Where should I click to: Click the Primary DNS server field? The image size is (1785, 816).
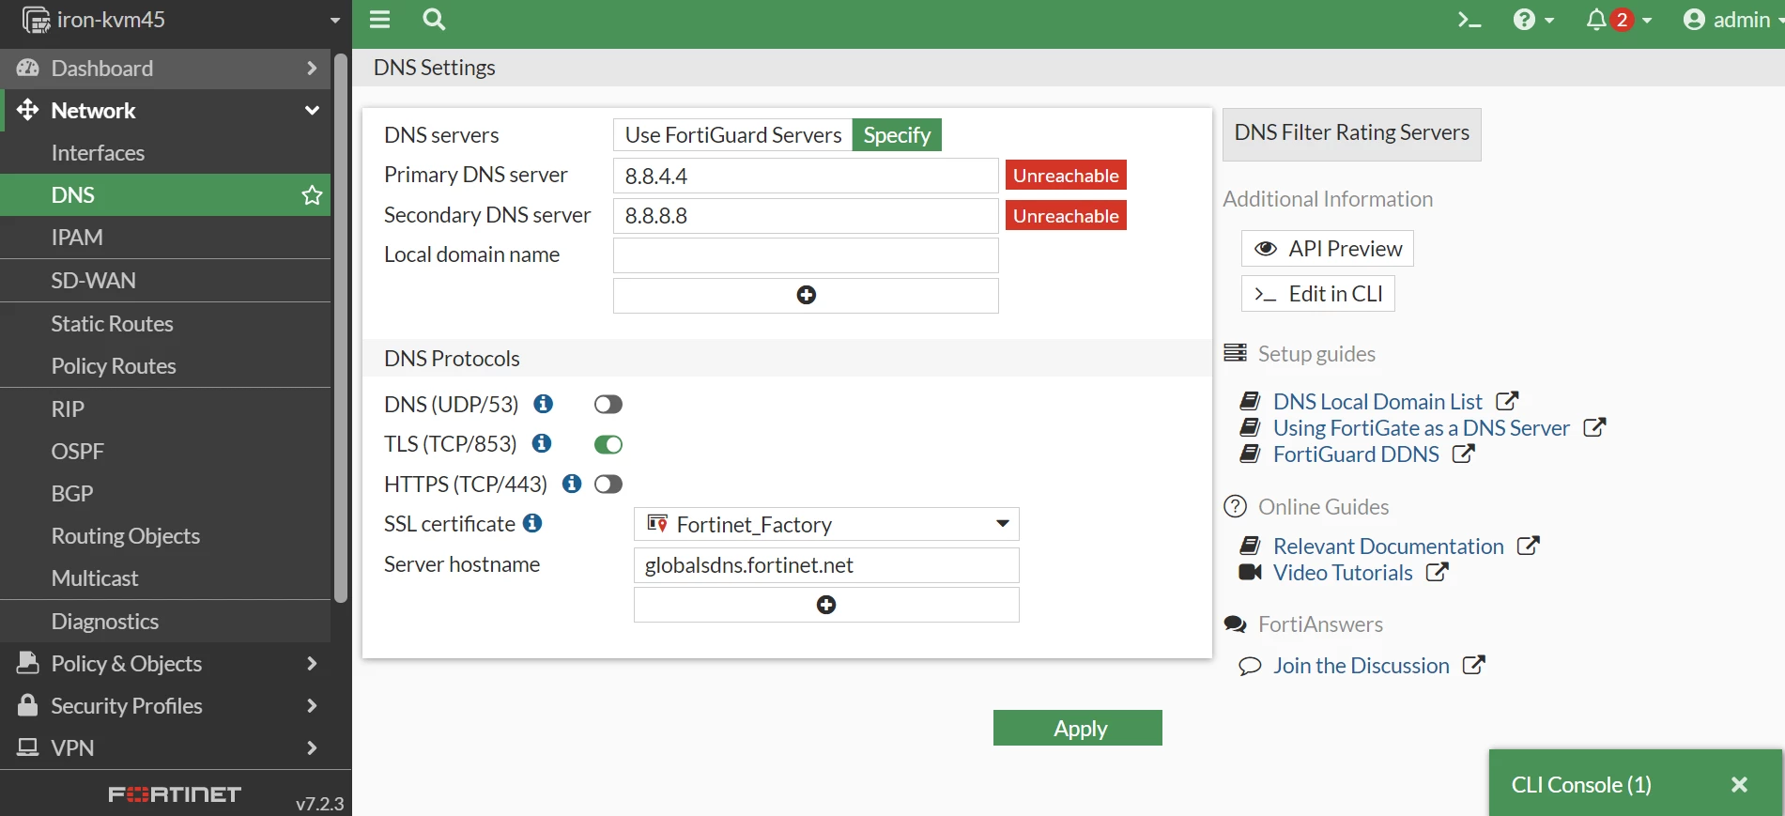(x=806, y=176)
